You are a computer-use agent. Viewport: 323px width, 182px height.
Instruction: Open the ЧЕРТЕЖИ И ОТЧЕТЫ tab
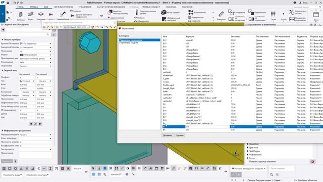click(x=63, y=7)
